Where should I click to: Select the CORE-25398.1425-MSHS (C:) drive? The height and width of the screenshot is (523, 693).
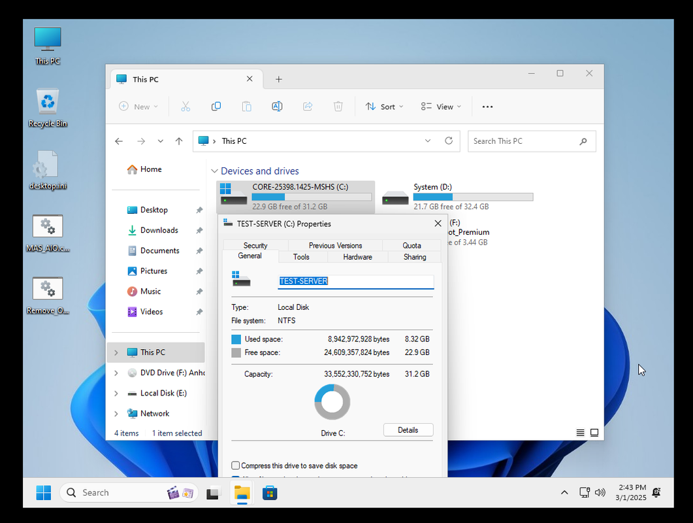296,197
